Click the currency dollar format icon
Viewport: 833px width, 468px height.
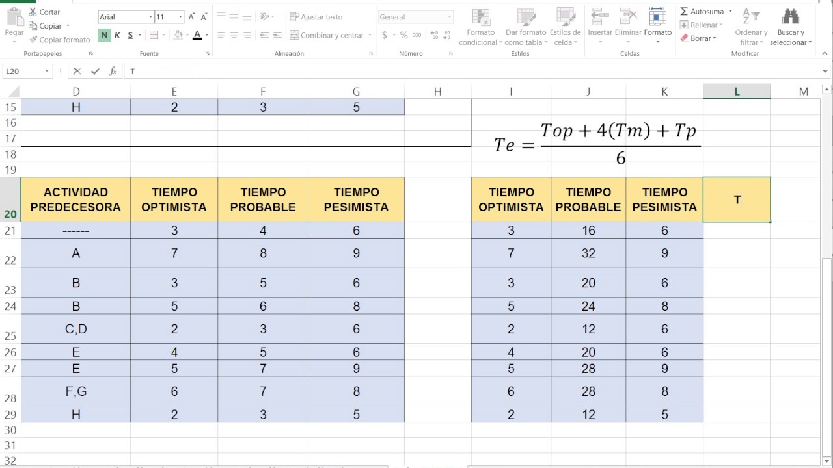point(385,35)
